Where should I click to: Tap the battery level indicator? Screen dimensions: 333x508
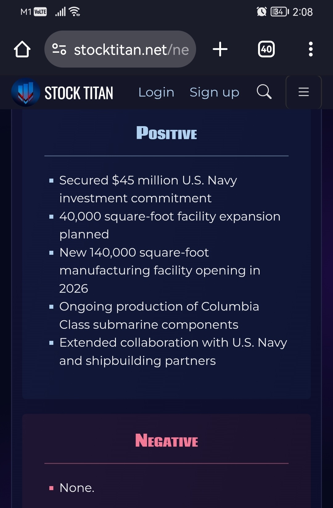[x=279, y=12]
